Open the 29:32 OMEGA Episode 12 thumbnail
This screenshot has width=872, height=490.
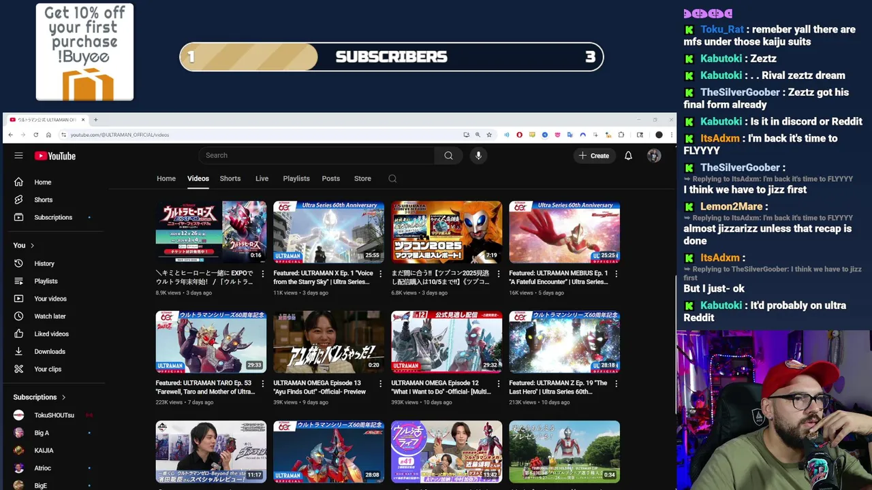446,342
